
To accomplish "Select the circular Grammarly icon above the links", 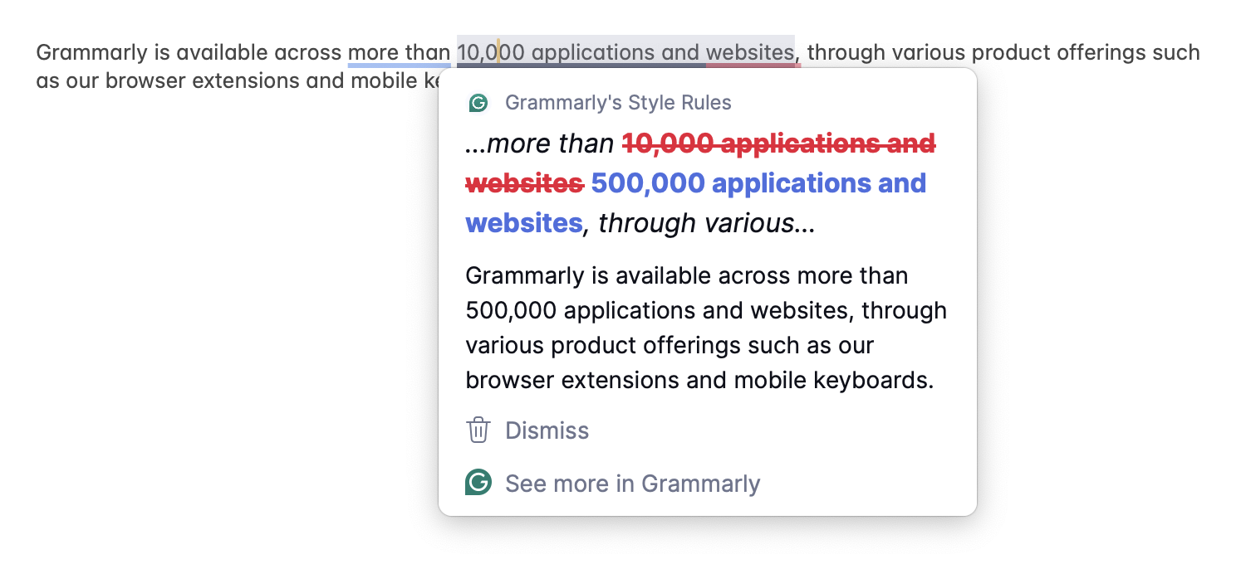I will click(x=478, y=484).
